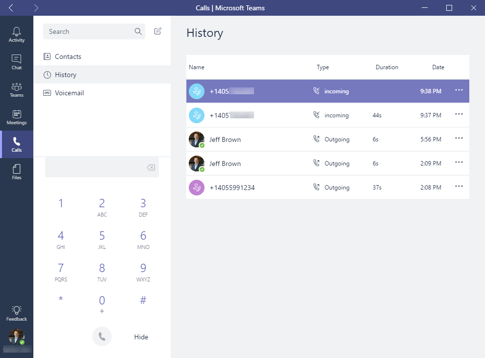Click Jeff Brown name in 5:56 PM row
This screenshot has height=358, width=485.
(225, 139)
